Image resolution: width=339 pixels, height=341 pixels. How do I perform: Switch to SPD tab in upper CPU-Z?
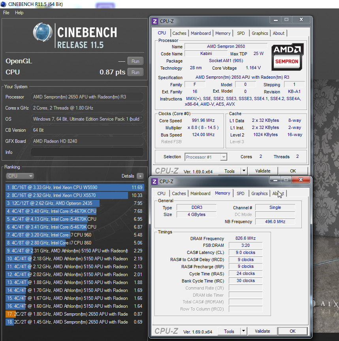click(x=241, y=33)
